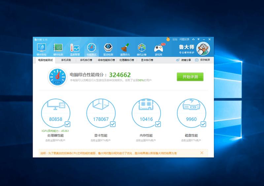Click 保存截屏 save screenshot link
Screen dimensions: 264x186
[205, 60]
